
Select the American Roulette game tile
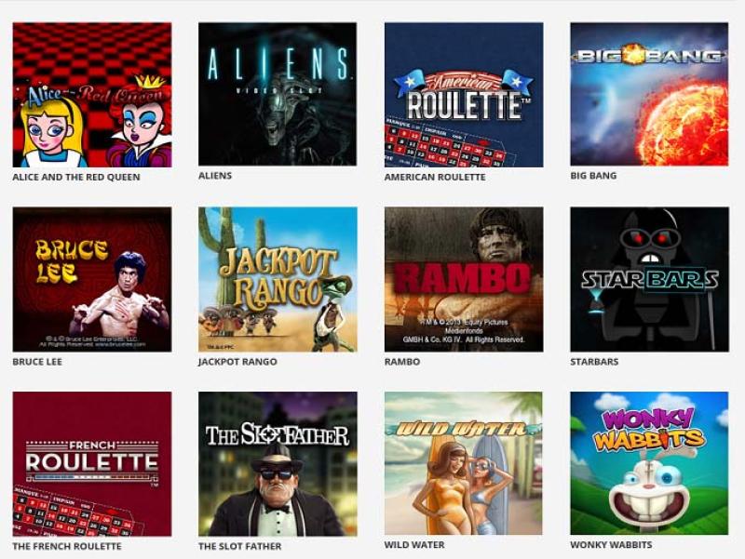(x=464, y=95)
